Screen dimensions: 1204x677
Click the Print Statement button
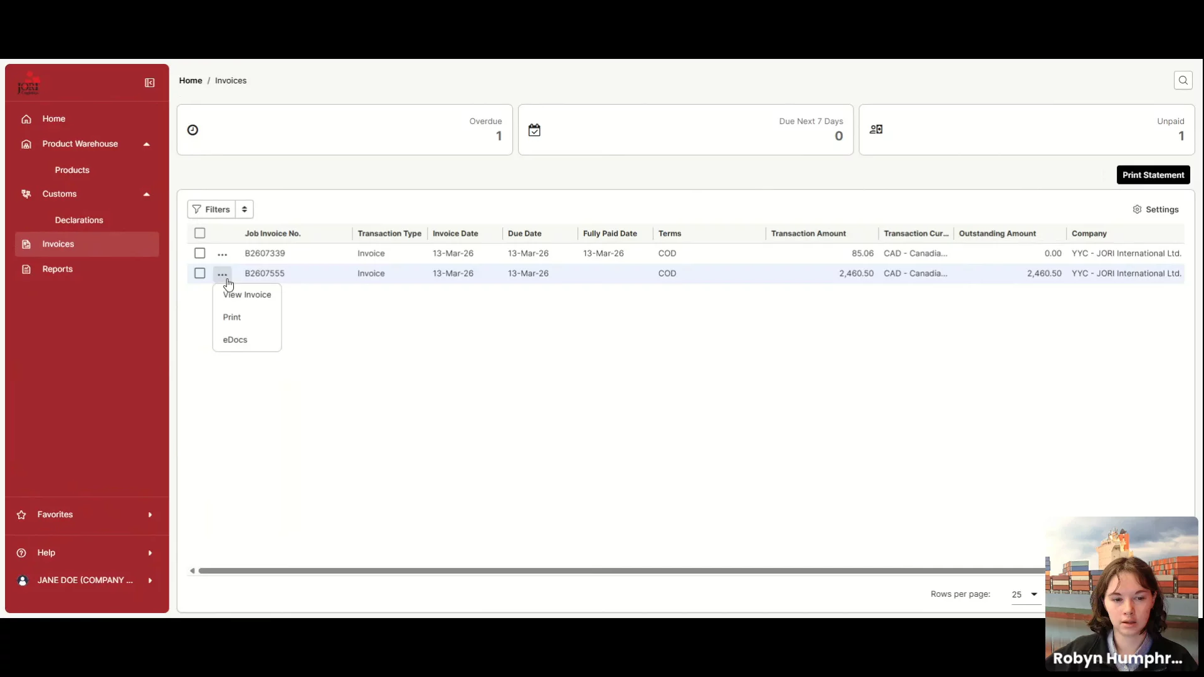[x=1153, y=175]
